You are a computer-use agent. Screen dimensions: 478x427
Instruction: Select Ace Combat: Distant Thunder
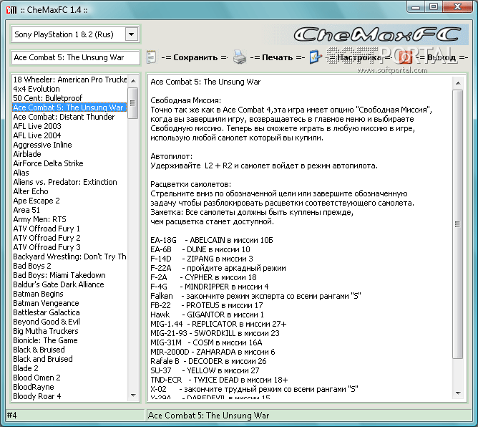pyautogui.click(x=69, y=117)
